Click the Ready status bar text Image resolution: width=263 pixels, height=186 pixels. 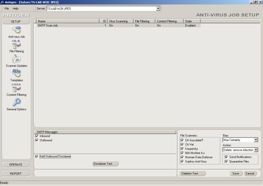point(4,182)
